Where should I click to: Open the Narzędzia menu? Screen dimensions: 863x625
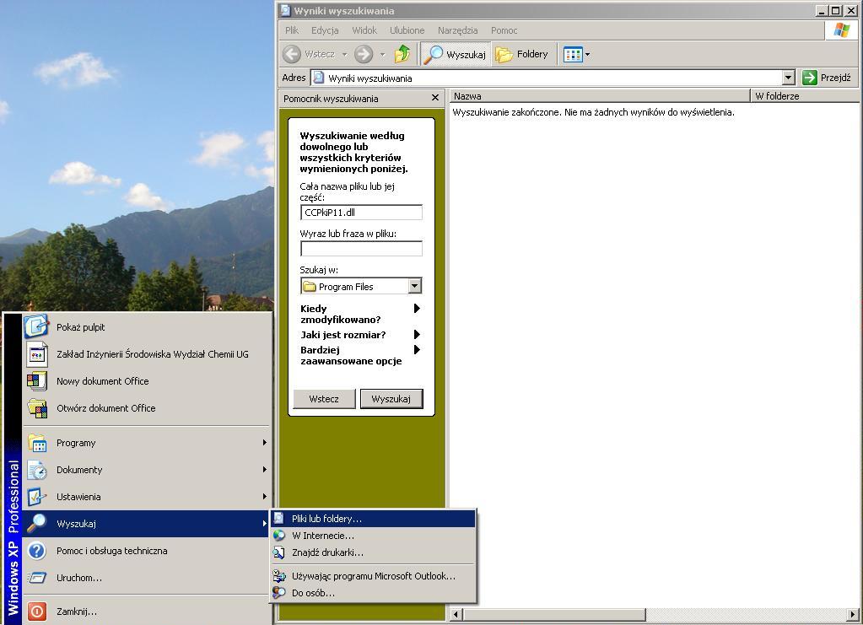(458, 30)
